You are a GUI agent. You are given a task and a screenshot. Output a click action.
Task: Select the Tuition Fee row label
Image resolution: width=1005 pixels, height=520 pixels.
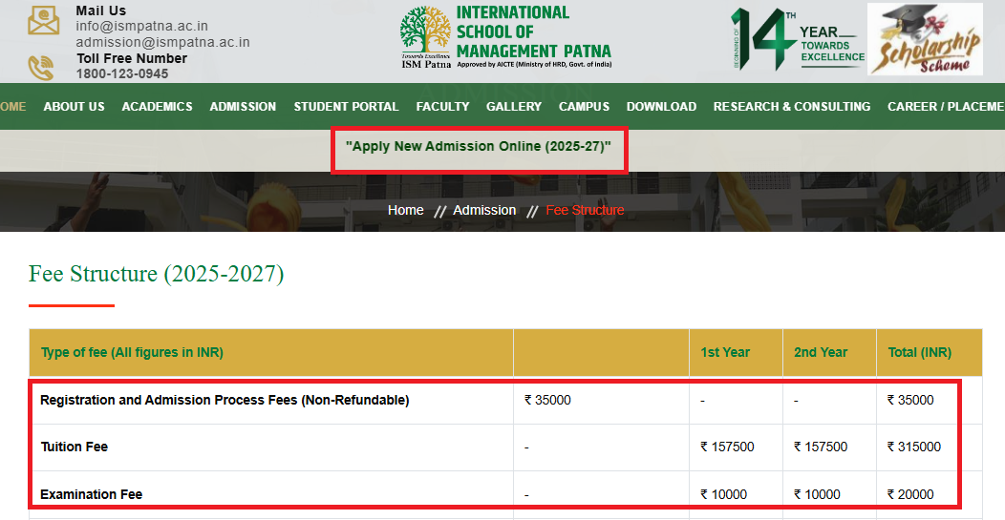tap(75, 447)
